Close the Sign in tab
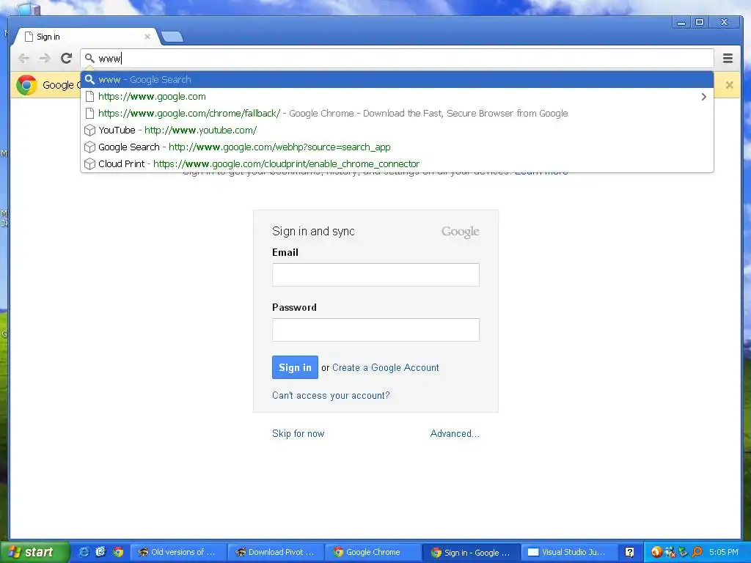Screen dimensions: 751x563 (147, 37)
